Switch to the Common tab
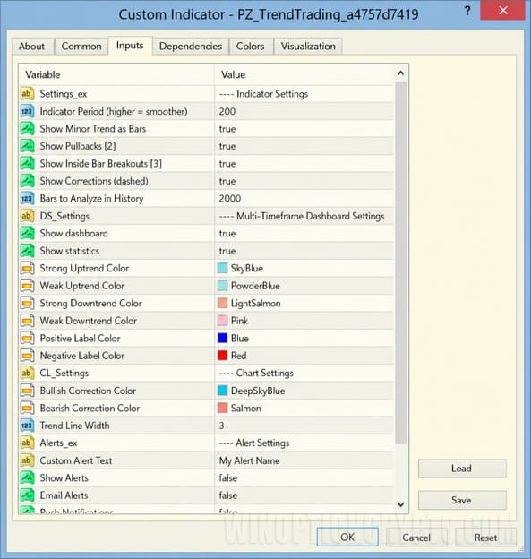 click(x=81, y=47)
